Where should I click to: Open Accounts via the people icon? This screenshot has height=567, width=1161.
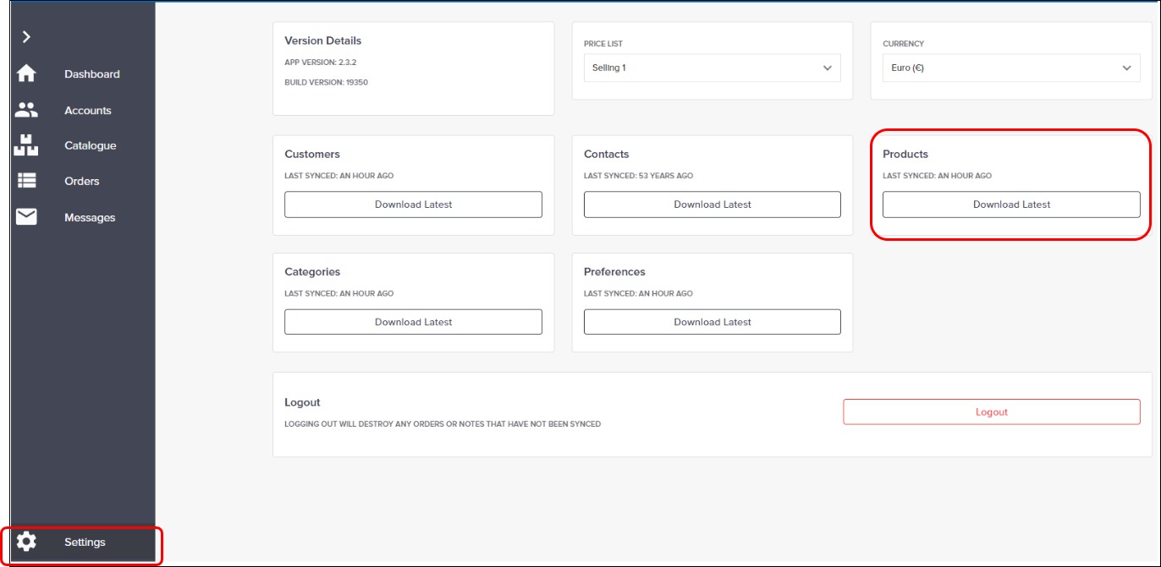[26, 110]
